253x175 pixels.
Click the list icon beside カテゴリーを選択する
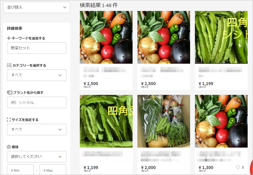[9, 66]
